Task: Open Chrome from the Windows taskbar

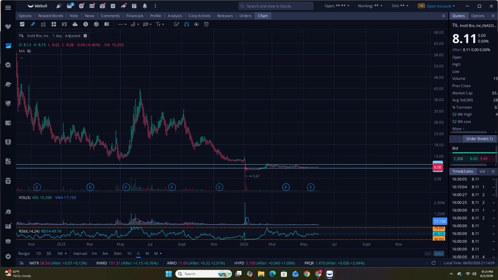Action: pos(306,274)
